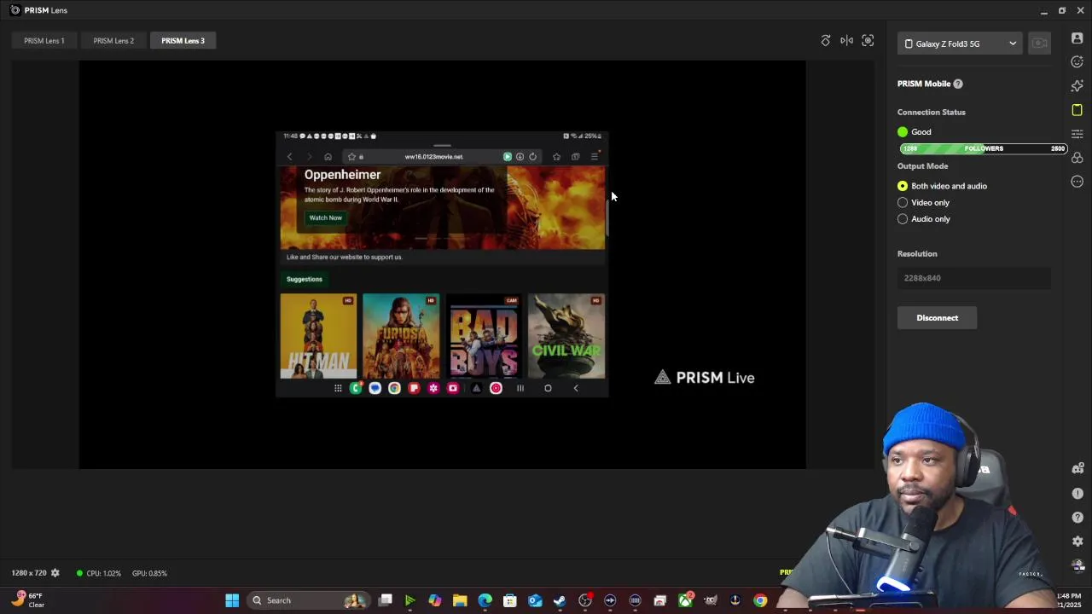Click the phone home navigation button
Viewport: 1092px width, 614px height.
[548, 388]
